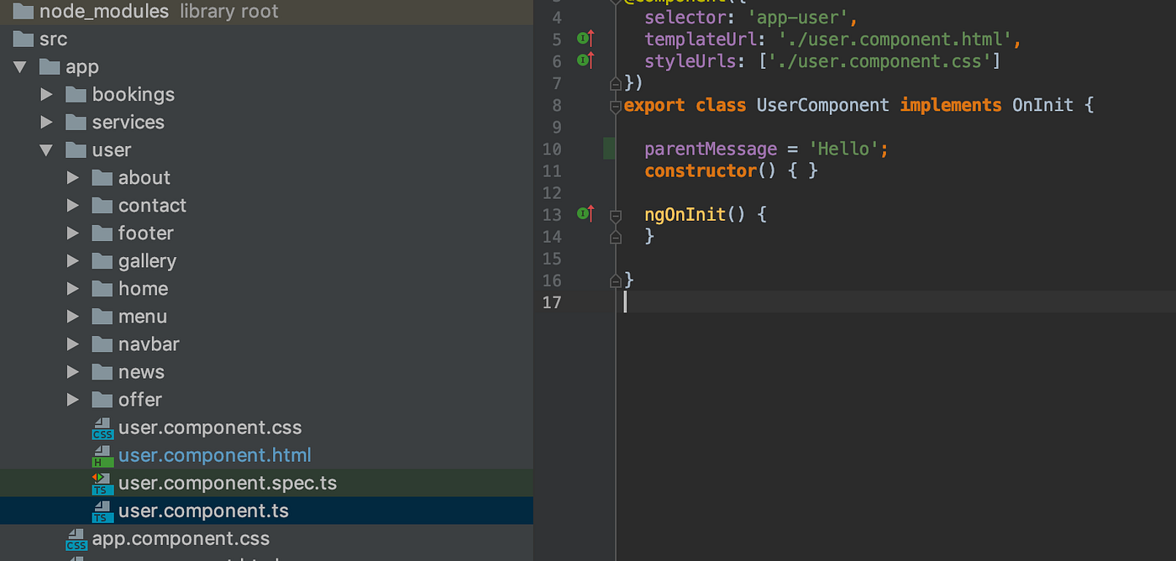Click the CSS file icon of user.component.css
The image size is (1176, 561).
click(x=102, y=428)
